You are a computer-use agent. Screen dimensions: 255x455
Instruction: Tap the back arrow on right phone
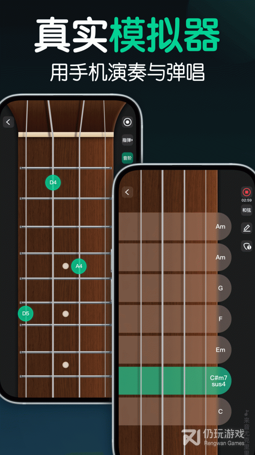(127, 192)
